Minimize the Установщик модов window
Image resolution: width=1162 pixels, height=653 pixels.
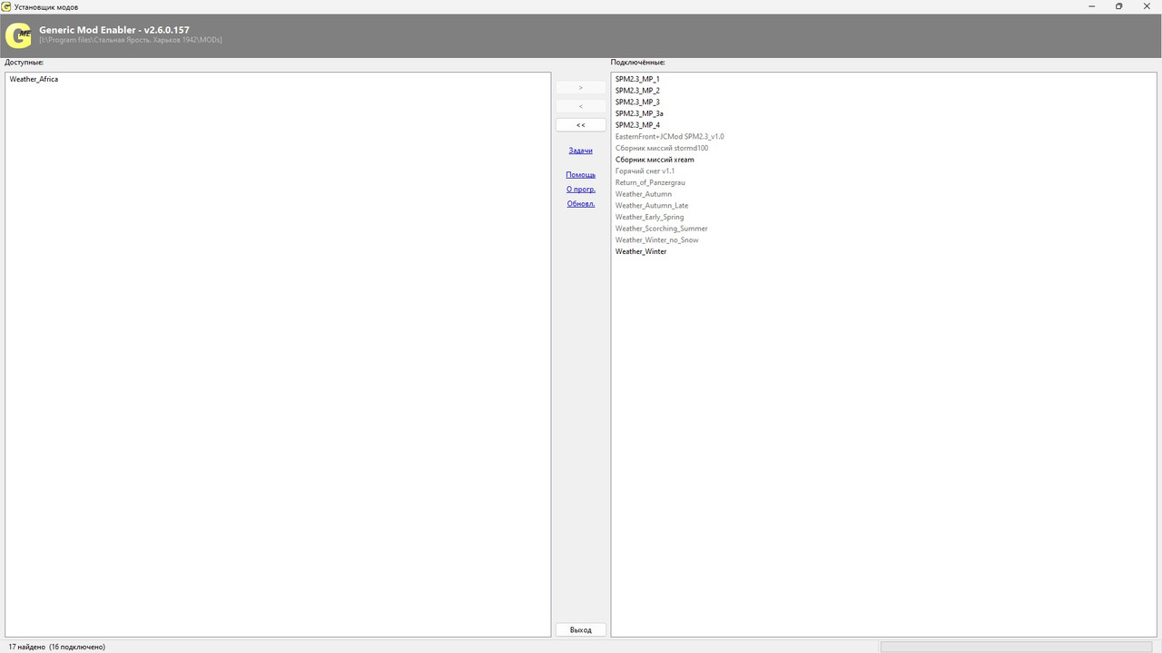1090,6
